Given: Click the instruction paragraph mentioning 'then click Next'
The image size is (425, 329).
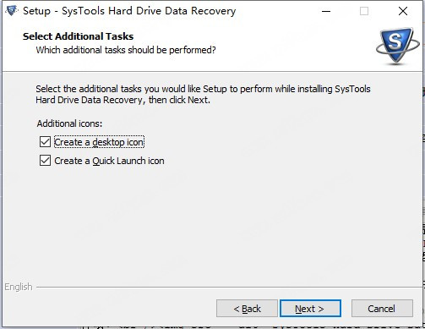Looking at the screenshot, I should coord(203,95).
